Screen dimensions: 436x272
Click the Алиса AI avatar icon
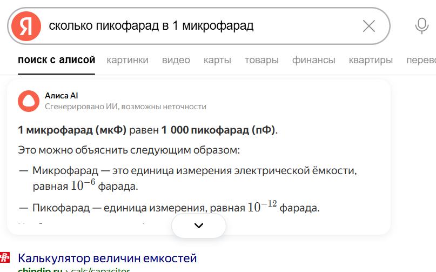point(28,101)
